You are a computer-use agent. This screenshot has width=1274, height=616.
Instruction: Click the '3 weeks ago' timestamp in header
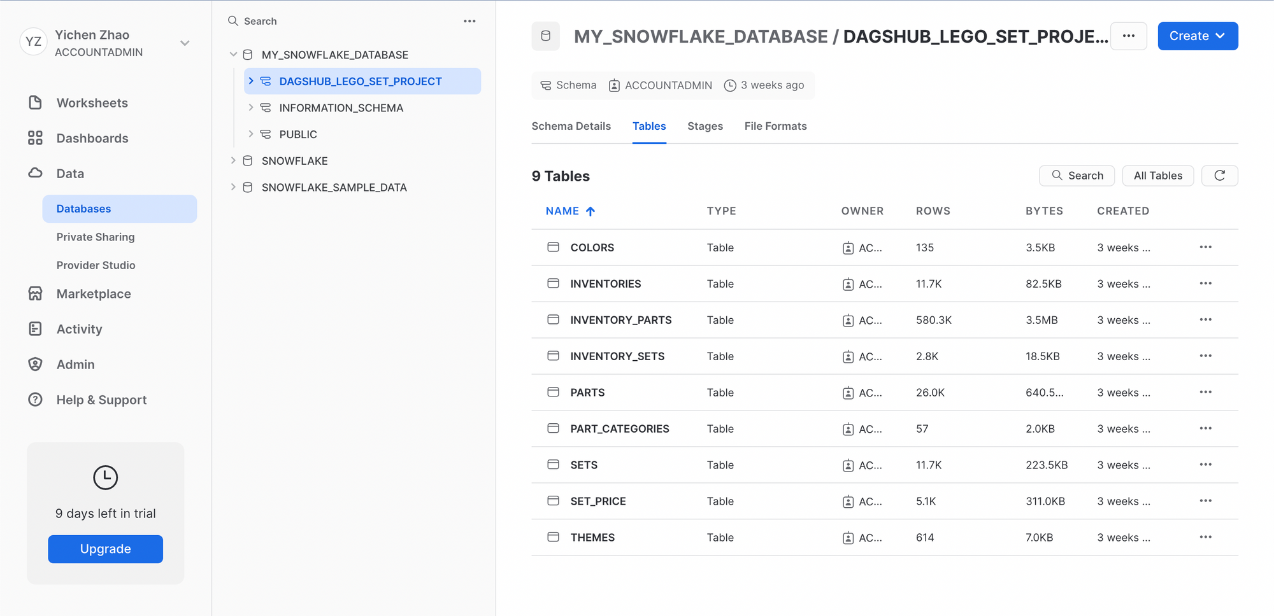(x=764, y=85)
